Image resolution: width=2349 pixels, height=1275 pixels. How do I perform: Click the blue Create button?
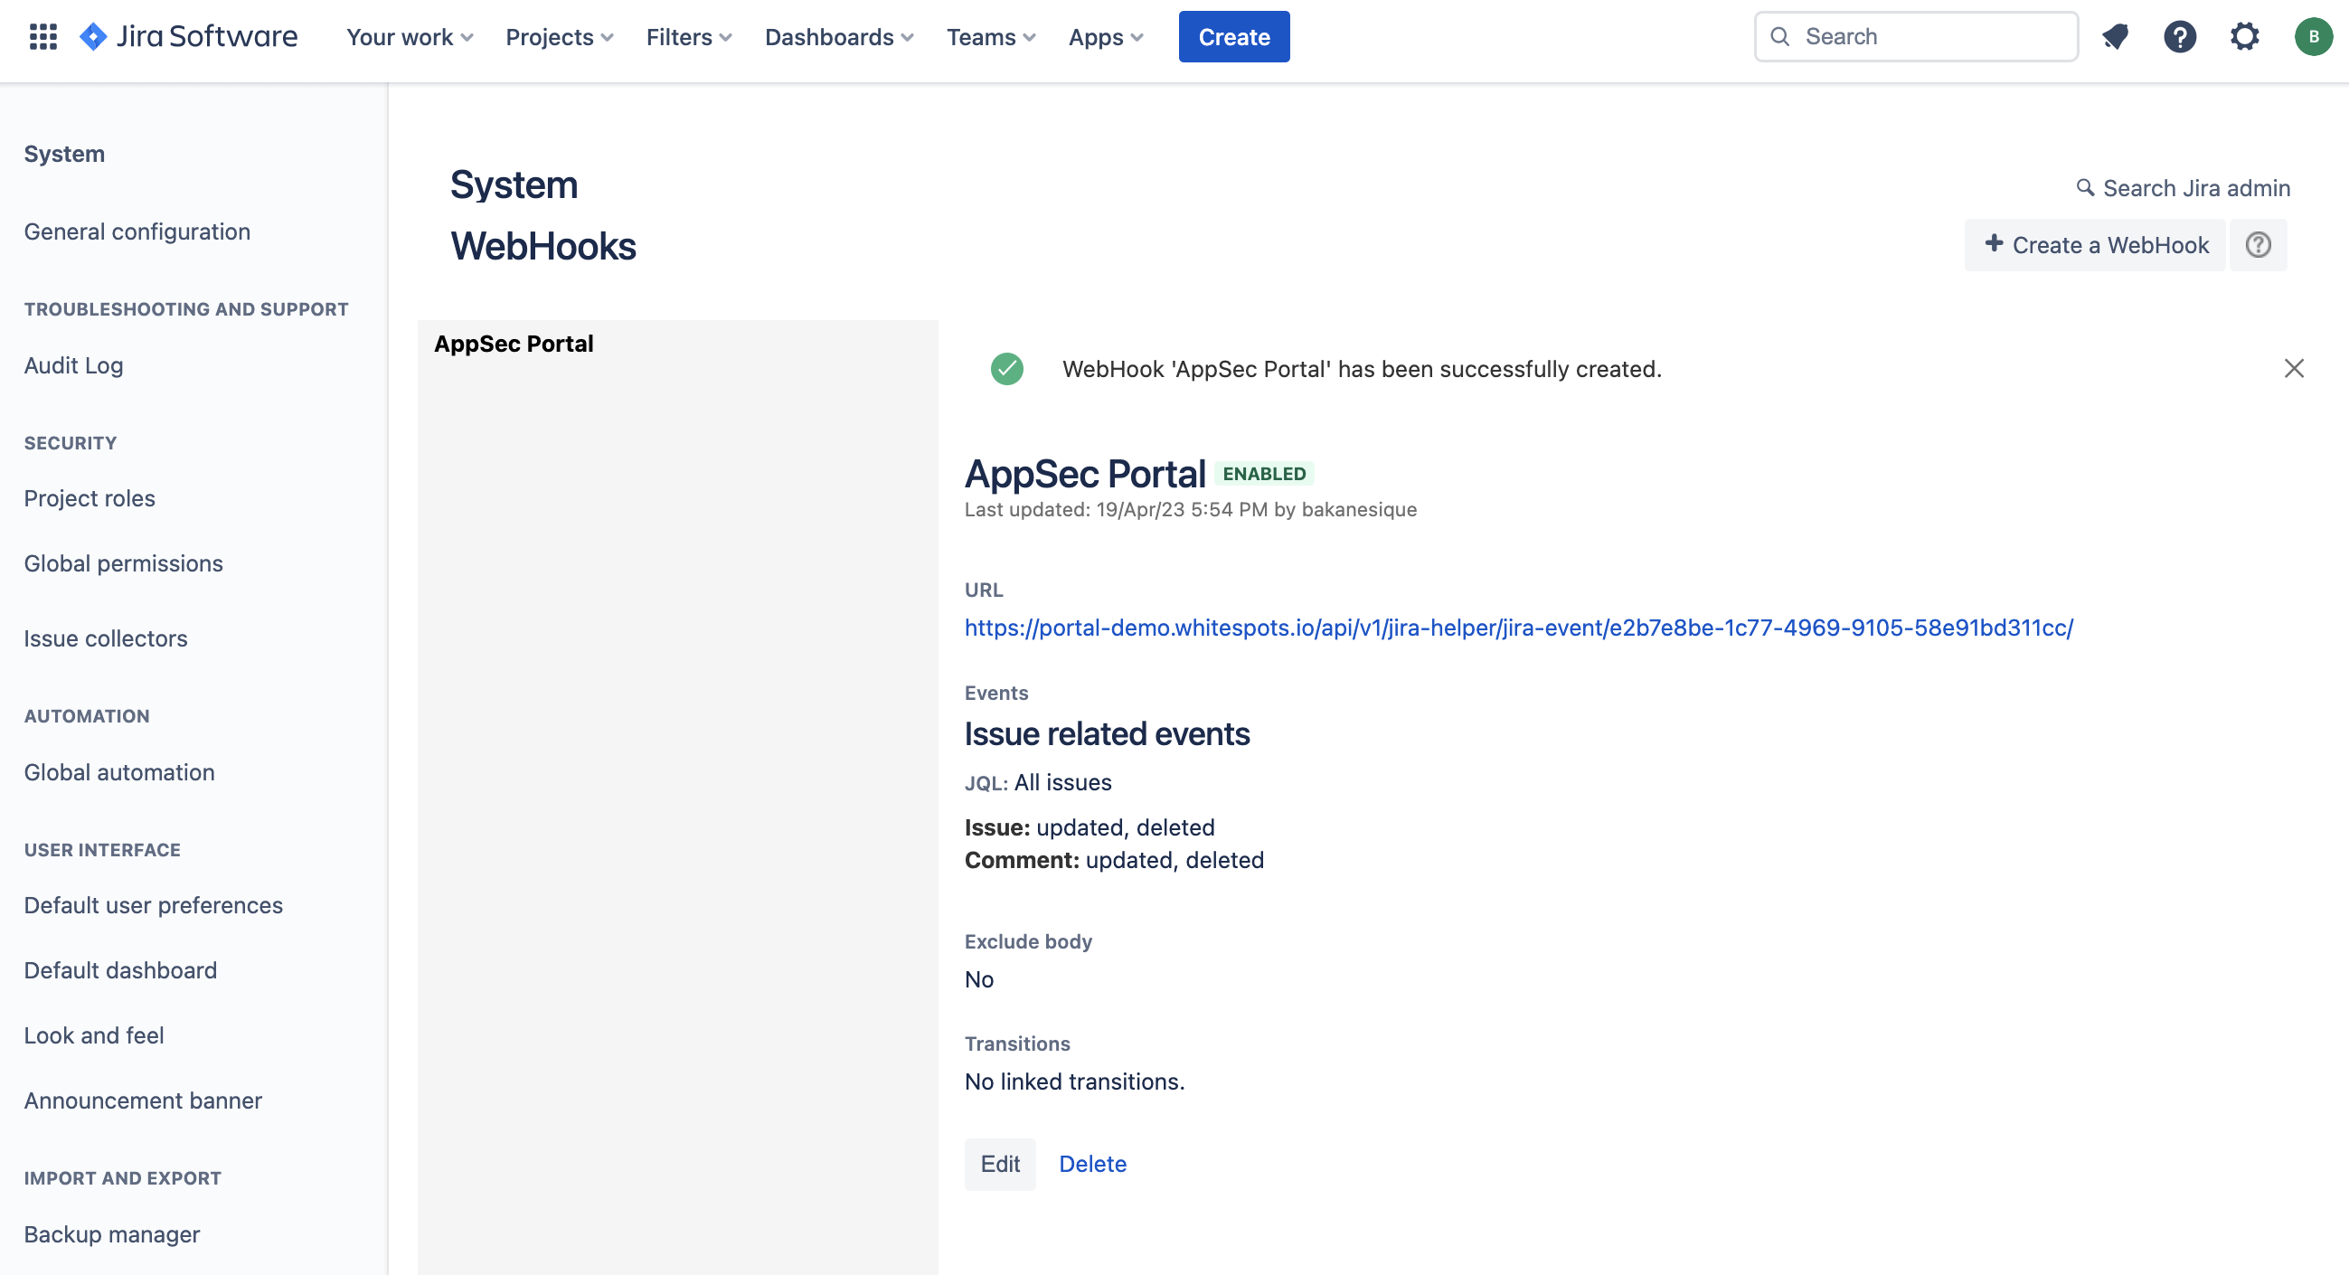click(x=1233, y=36)
